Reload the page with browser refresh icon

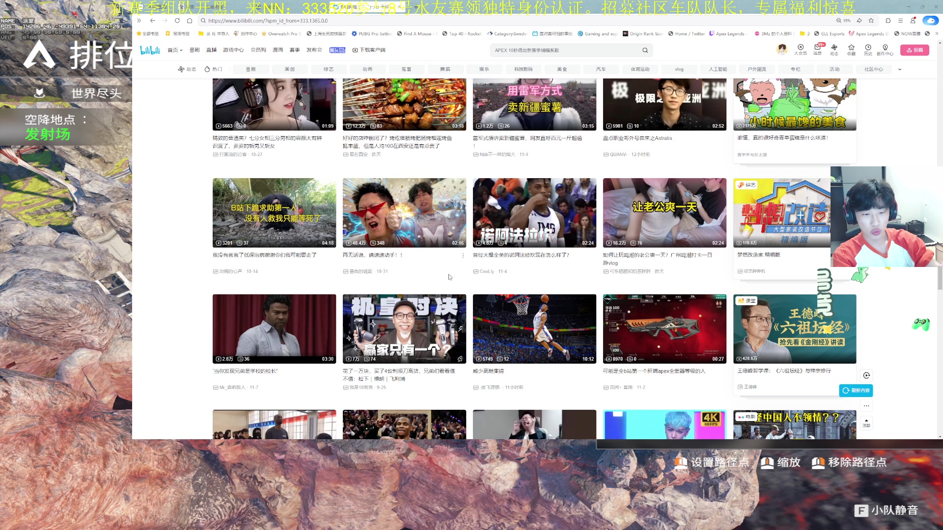pyautogui.click(x=177, y=21)
